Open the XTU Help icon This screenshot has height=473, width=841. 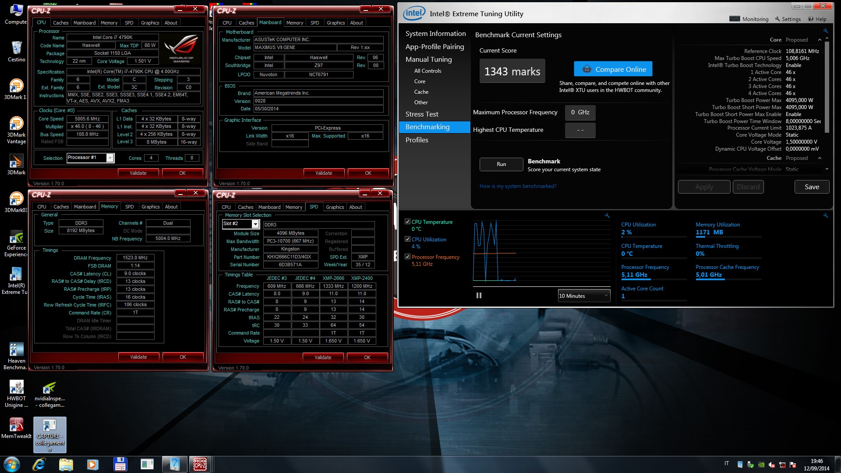tap(811, 19)
